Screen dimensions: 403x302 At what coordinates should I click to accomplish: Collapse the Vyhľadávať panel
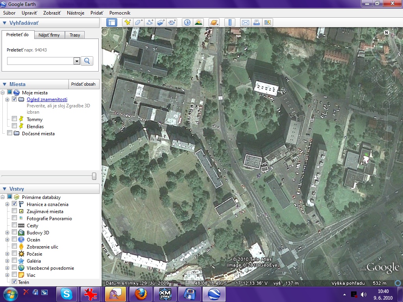point(5,23)
